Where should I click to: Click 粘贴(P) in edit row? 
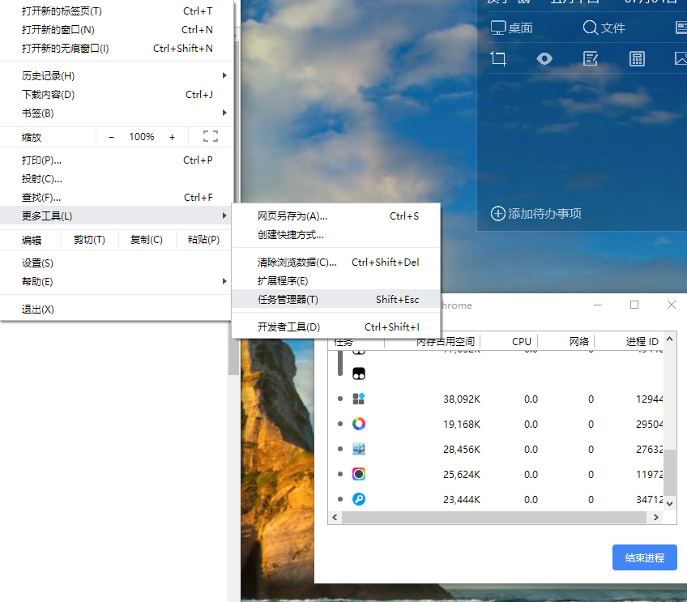coord(203,240)
